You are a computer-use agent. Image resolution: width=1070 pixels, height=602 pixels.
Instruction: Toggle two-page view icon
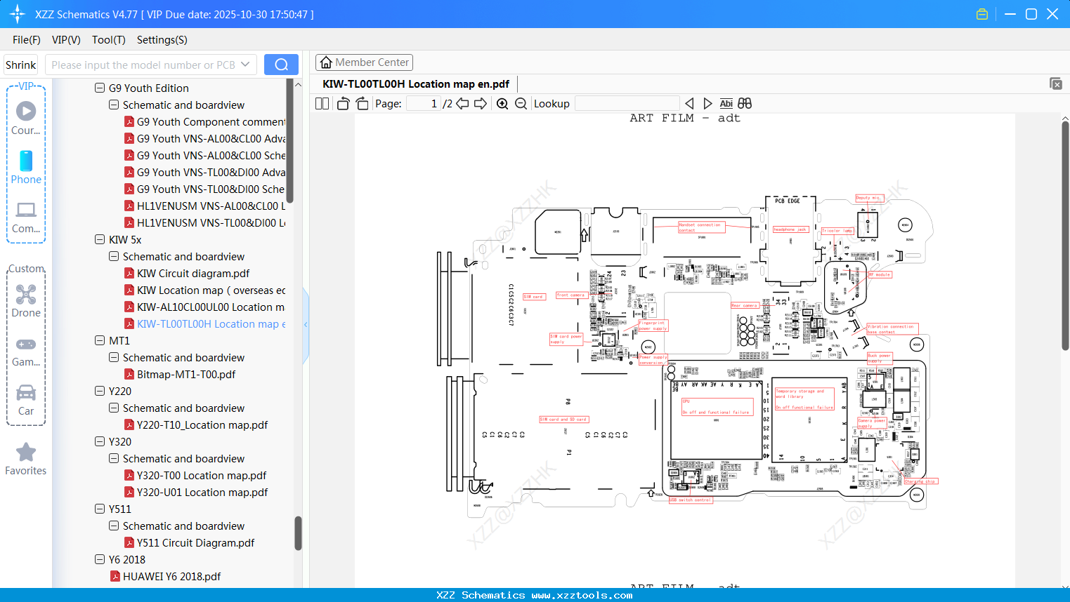point(322,104)
